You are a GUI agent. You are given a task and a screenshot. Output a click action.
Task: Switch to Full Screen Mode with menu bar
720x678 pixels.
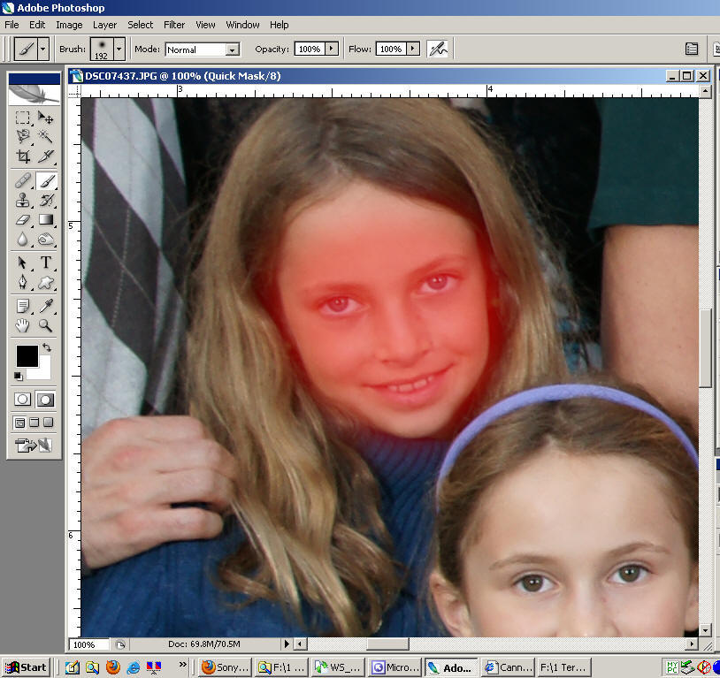(34, 423)
